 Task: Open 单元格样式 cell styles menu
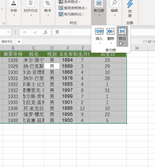[x=71, y=14]
